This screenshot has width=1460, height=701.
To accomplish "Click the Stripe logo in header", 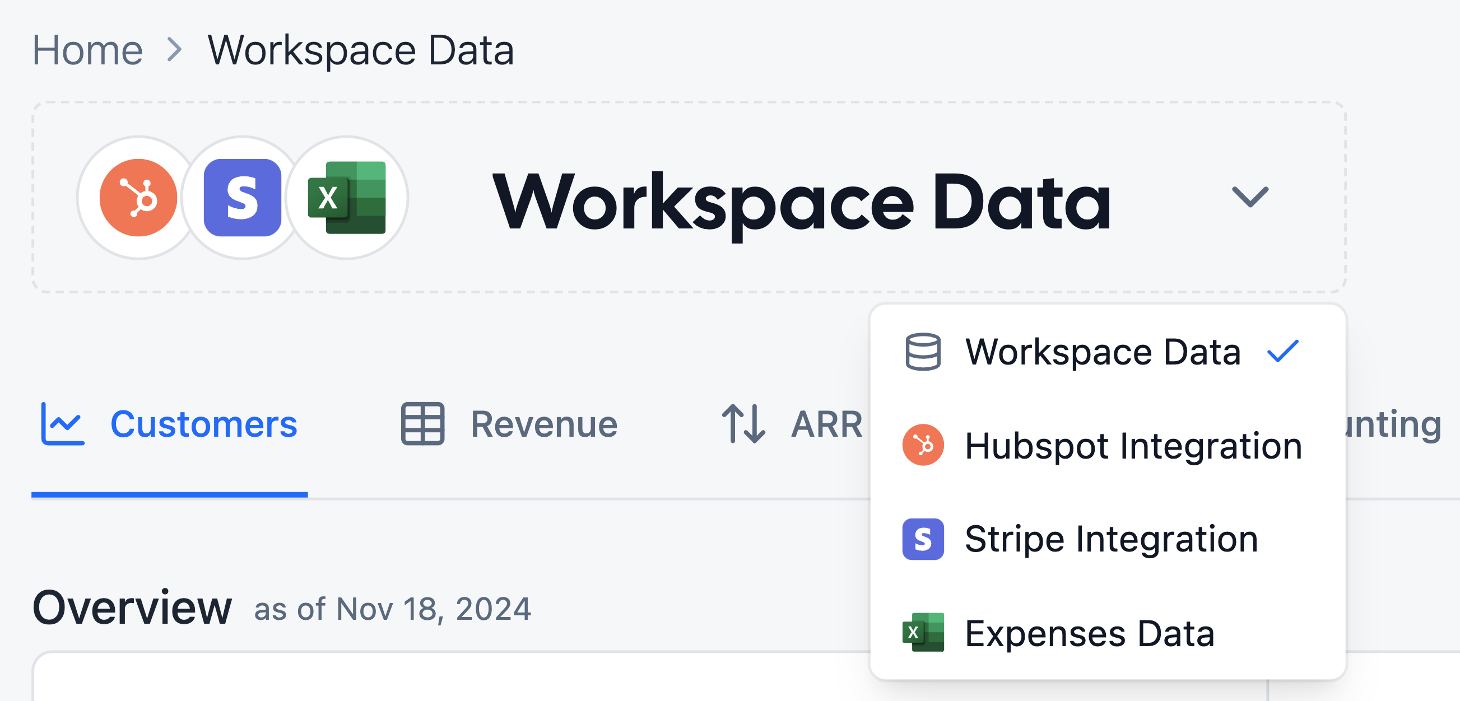I will pyautogui.click(x=243, y=198).
